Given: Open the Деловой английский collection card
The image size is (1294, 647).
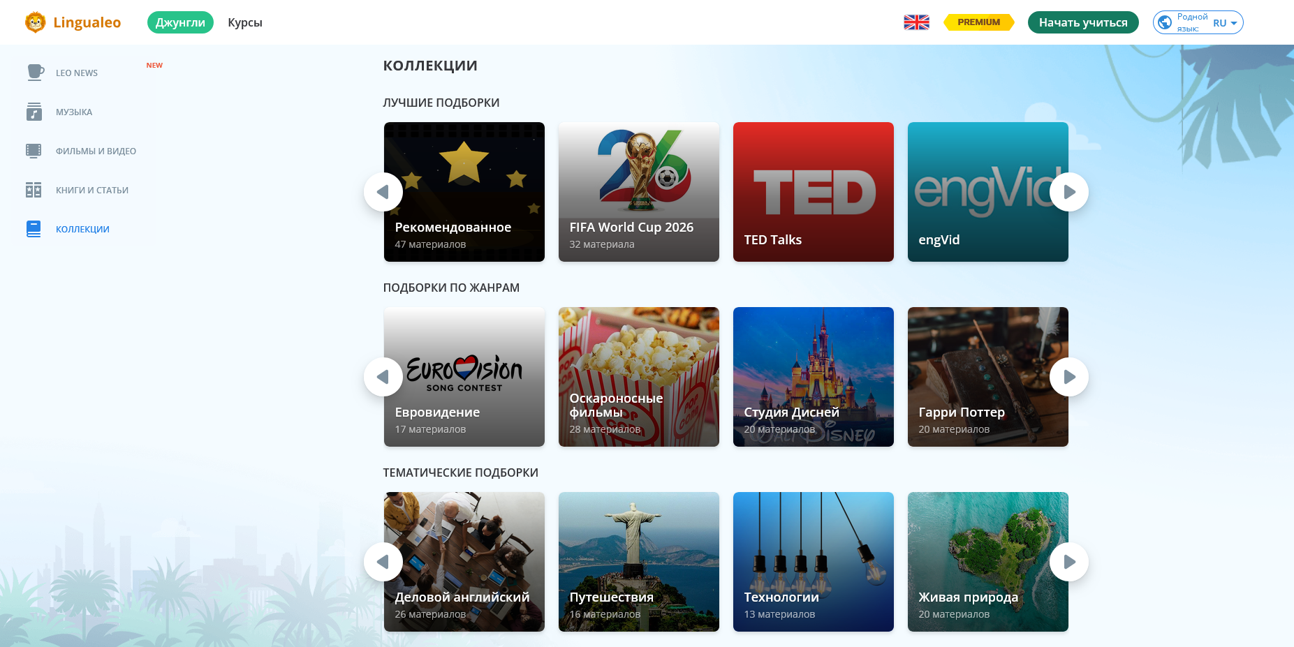Looking at the screenshot, I should coord(464,562).
